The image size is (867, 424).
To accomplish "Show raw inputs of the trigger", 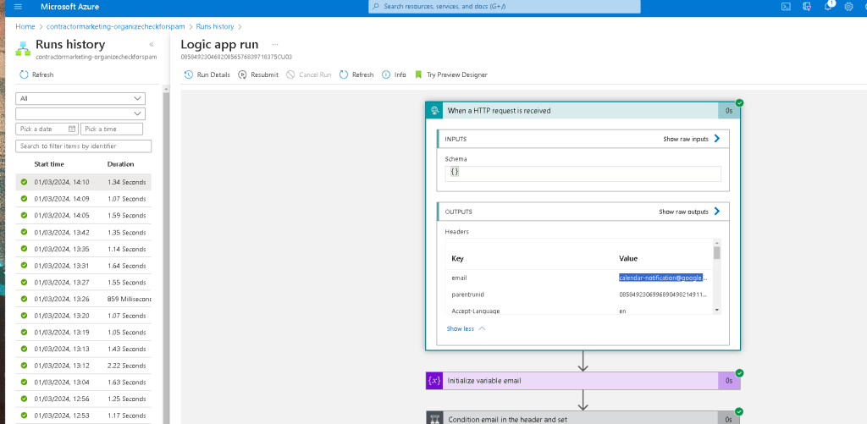I will (x=692, y=139).
